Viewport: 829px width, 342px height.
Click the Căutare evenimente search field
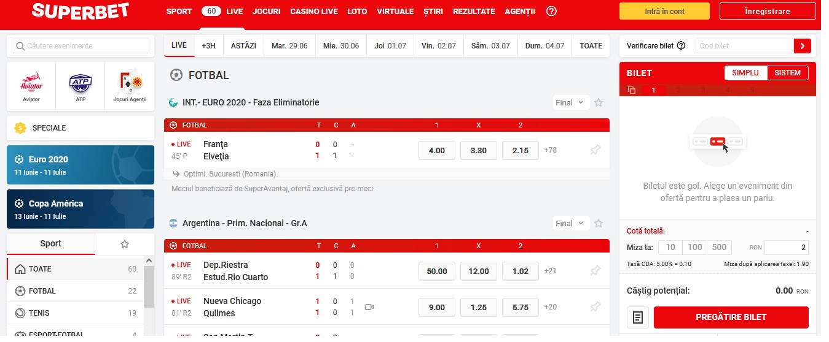(81, 46)
